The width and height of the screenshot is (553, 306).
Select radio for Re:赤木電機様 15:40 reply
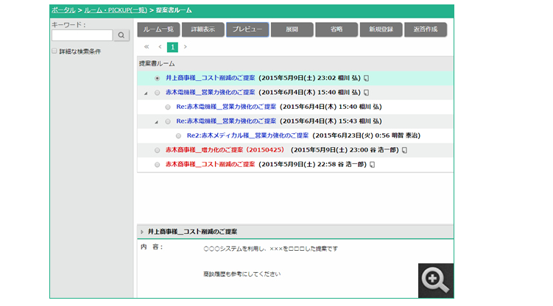pos(168,107)
